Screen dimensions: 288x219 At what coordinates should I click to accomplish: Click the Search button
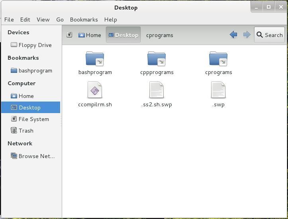click(x=269, y=35)
